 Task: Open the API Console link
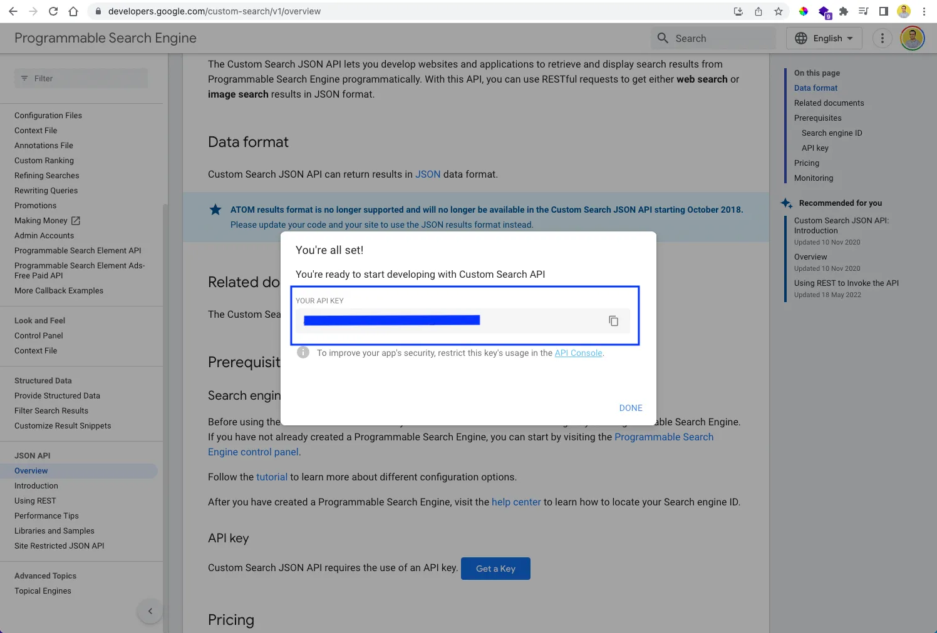tap(578, 353)
